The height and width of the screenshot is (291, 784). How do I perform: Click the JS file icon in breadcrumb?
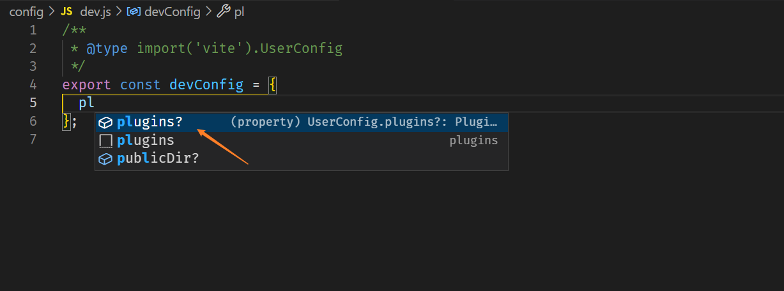67,11
